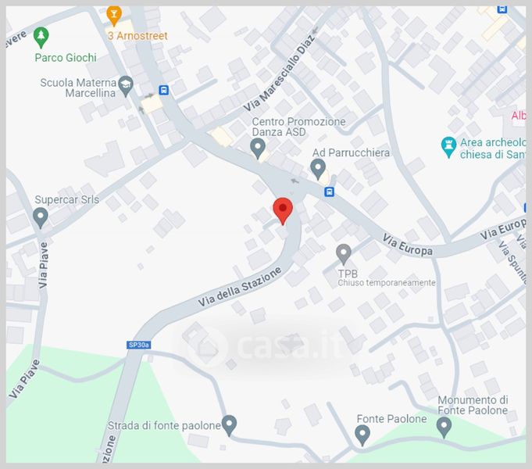Select the Via Maresciallo Diaz street label
This screenshot has width=532, height=469.
[x=279, y=73]
